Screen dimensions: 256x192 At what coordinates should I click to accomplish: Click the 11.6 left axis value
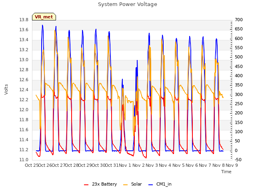tap(24, 130)
